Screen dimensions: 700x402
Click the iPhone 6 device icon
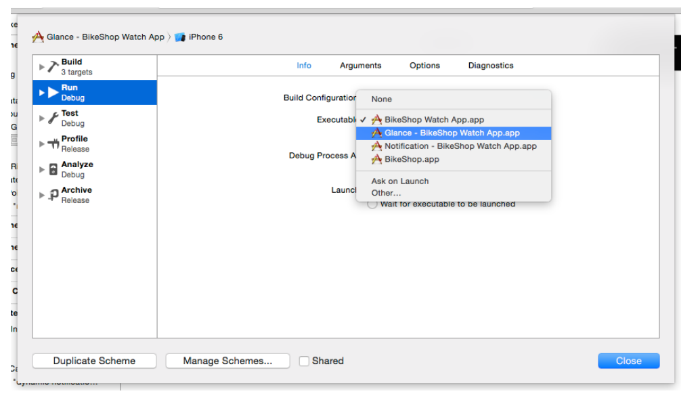(x=180, y=37)
